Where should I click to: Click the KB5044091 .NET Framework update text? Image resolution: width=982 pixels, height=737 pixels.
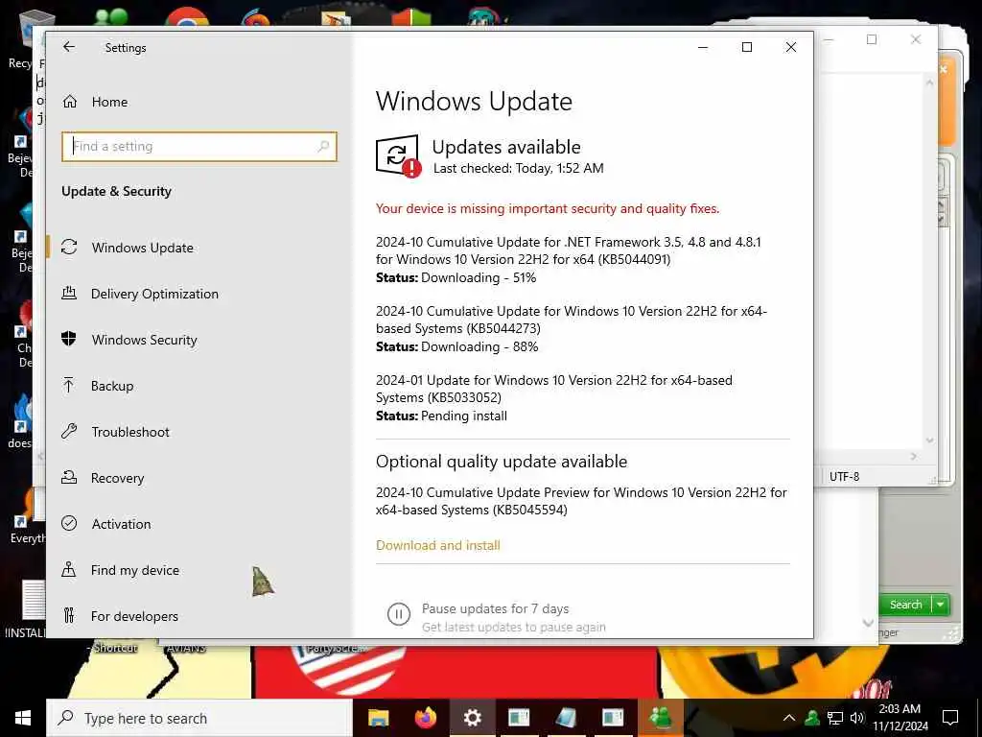tap(568, 250)
